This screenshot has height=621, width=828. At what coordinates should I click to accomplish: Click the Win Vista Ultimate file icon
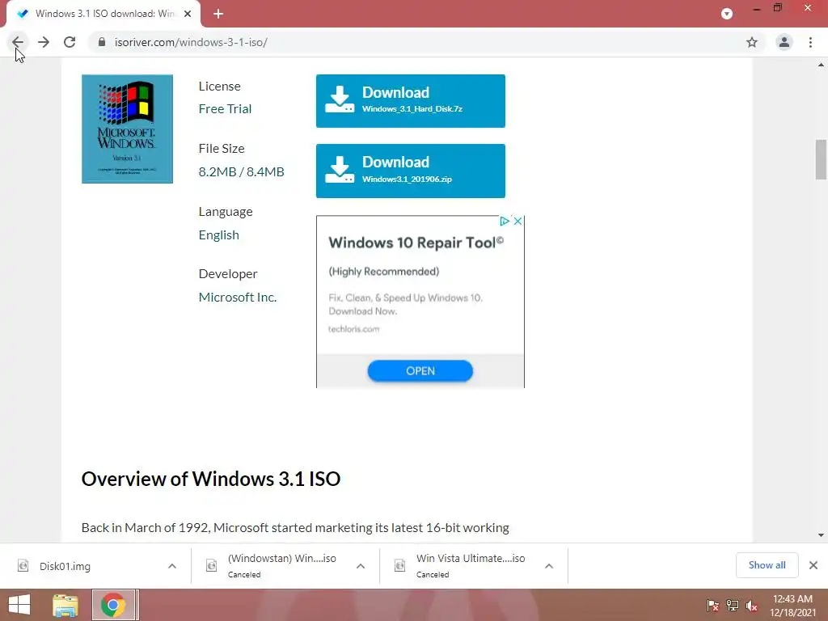399,565
